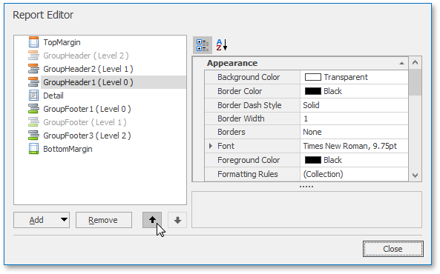Click the property grid scrollbar thumb
The image size is (440, 274).
tap(415, 82)
